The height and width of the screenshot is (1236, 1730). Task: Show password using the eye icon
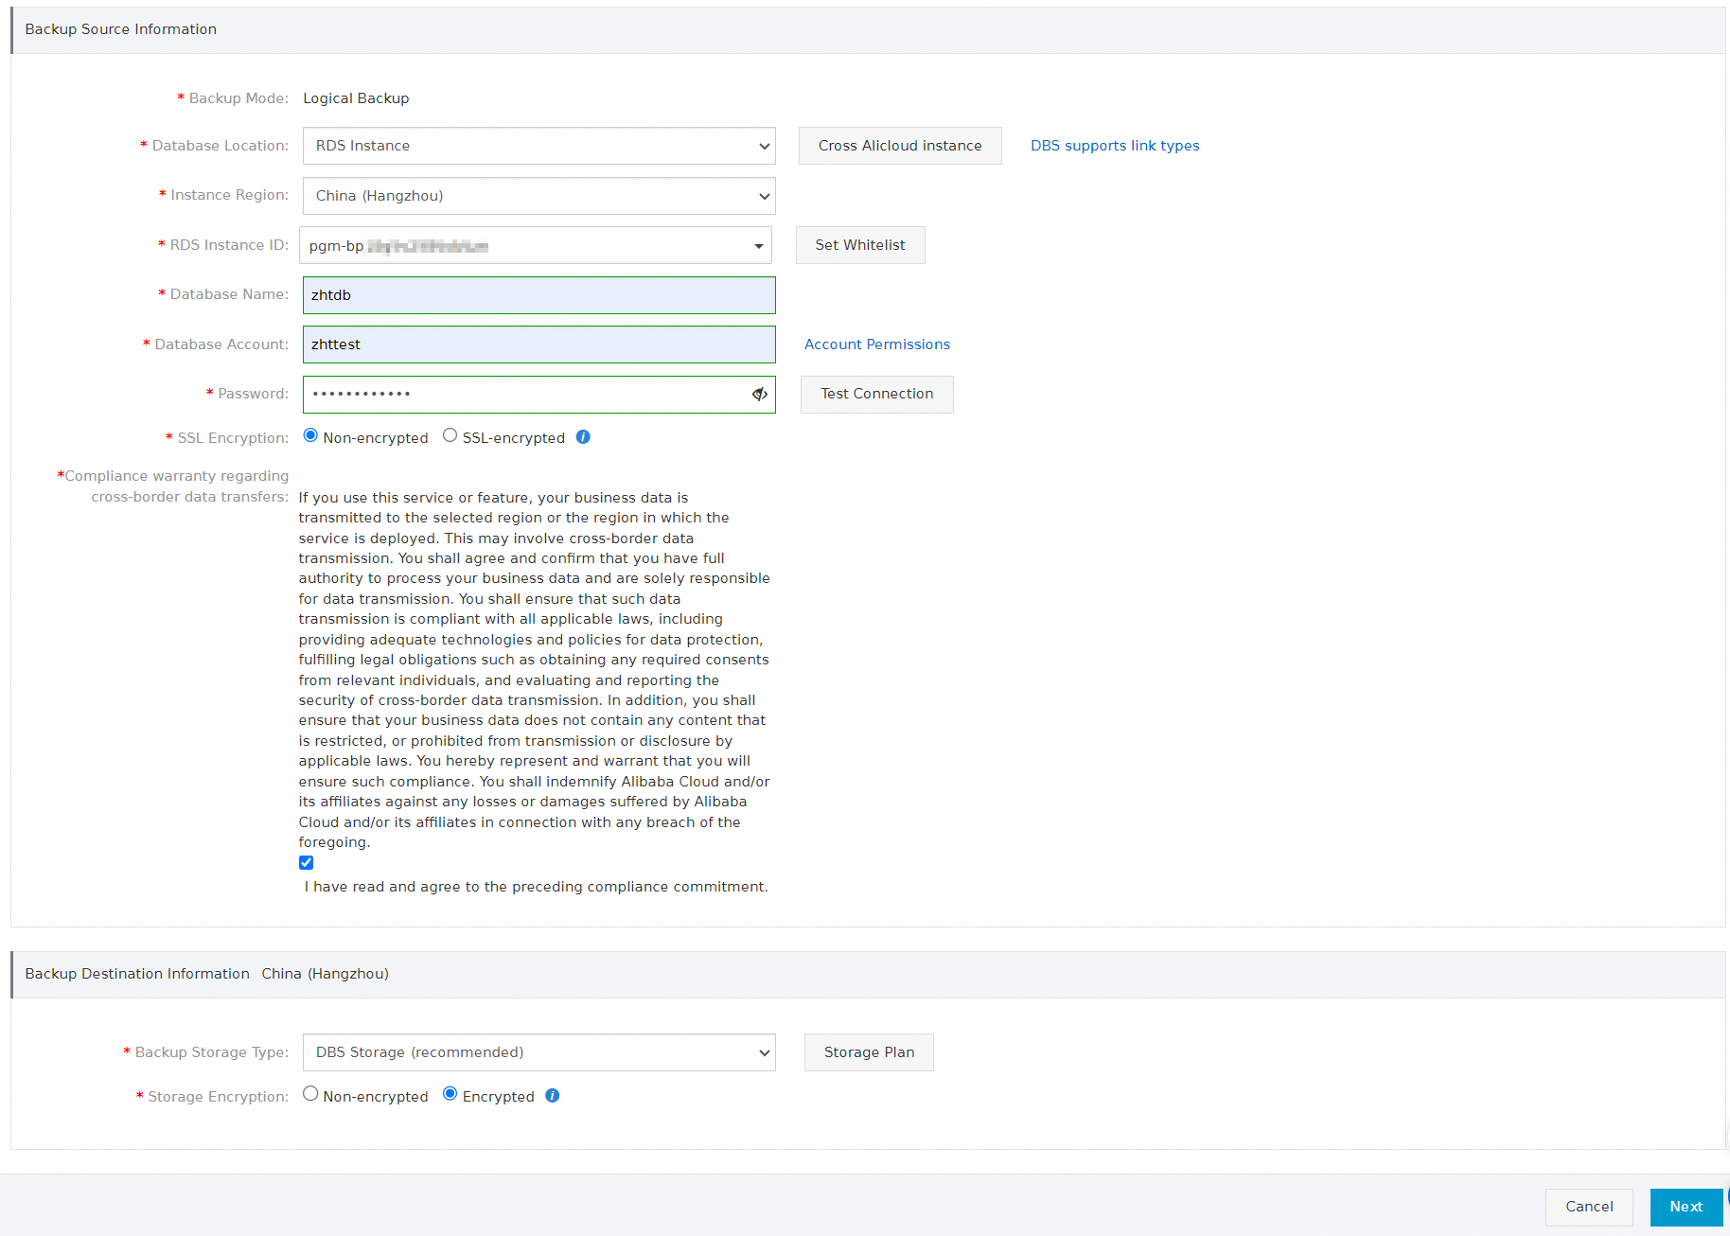pos(759,395)
